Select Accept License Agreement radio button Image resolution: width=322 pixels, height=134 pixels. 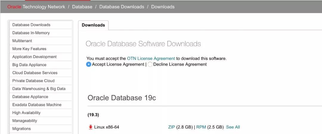[89, 64]
